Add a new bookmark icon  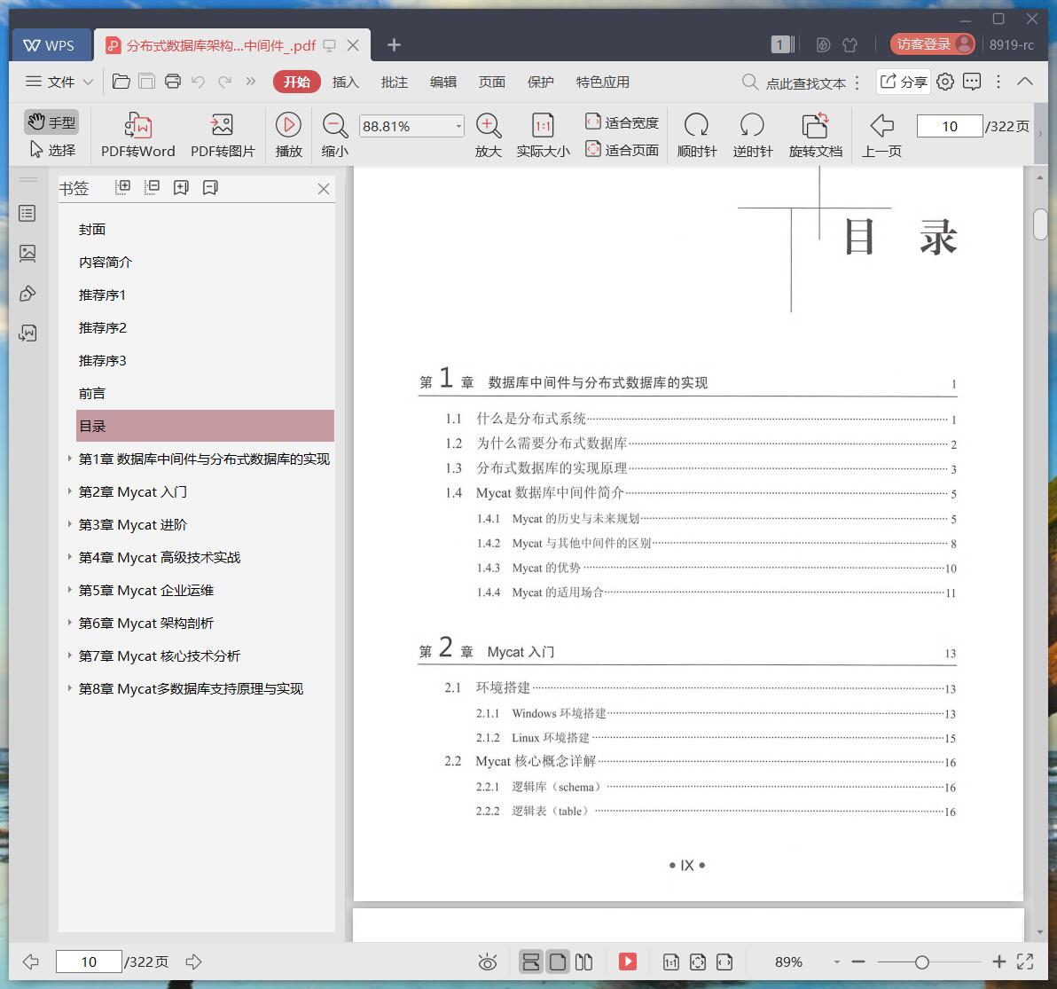[x=181, y=187]
